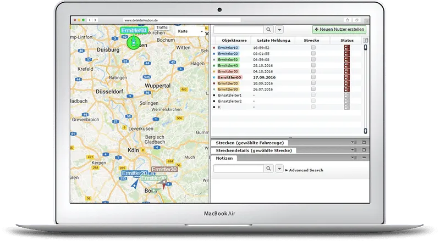The width and height of the screenshot is (440, 241).
Task: Tick the Strecke checkbox for Ermittler90
Action: 313,89
